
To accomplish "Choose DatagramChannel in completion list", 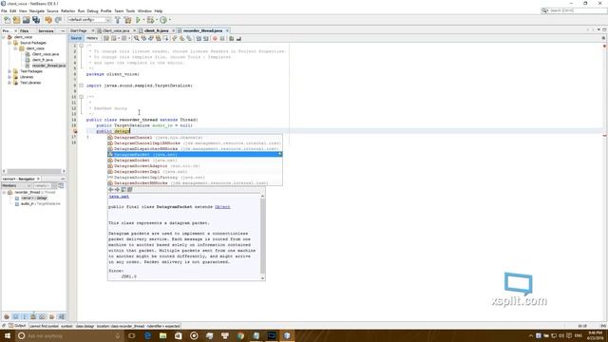I will point(195,138).
